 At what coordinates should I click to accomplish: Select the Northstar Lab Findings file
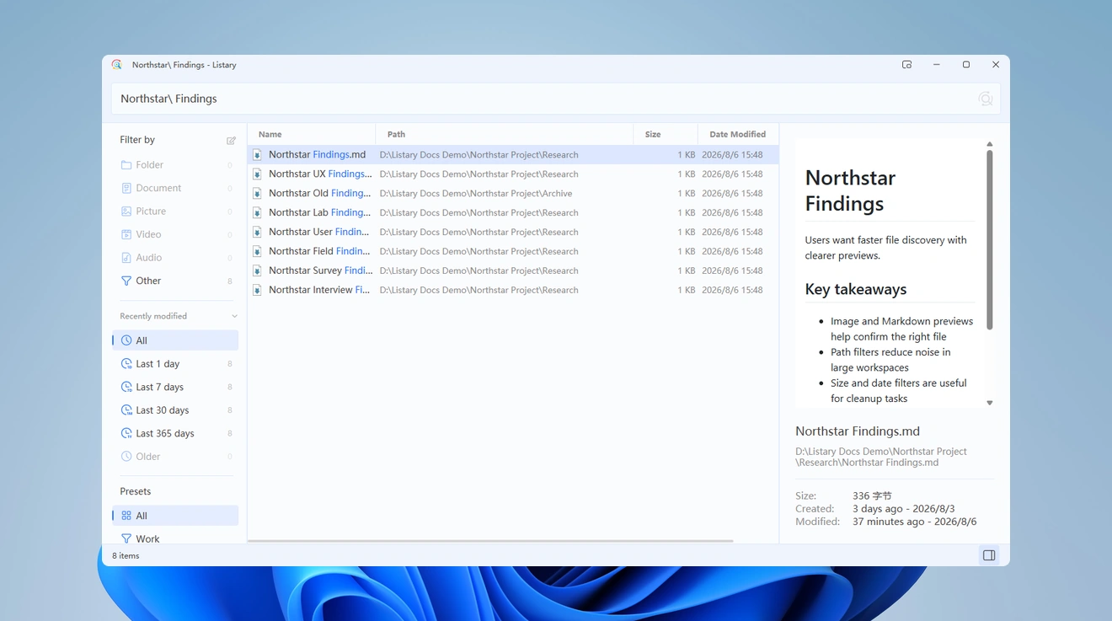click(513, 213)
